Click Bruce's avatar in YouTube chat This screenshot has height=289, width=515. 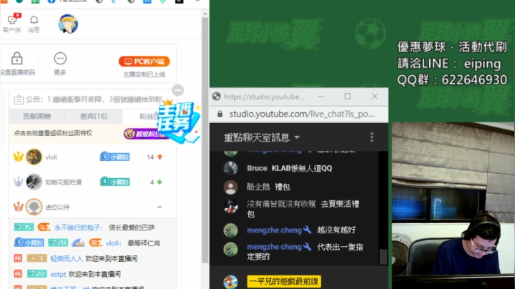pos(230,168)
